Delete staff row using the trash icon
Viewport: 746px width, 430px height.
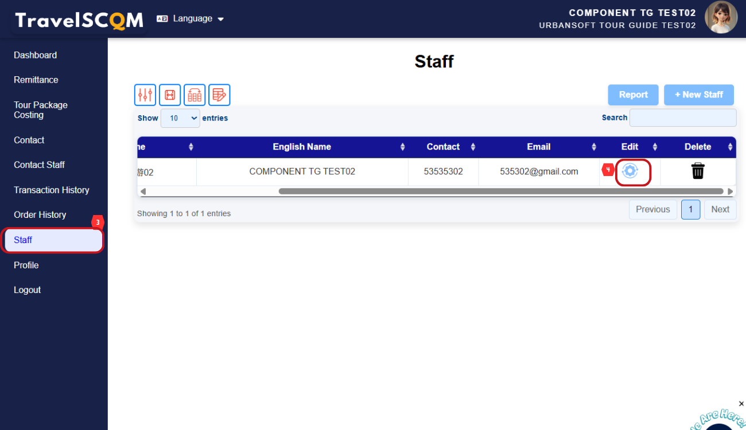(x=698, y=171)
